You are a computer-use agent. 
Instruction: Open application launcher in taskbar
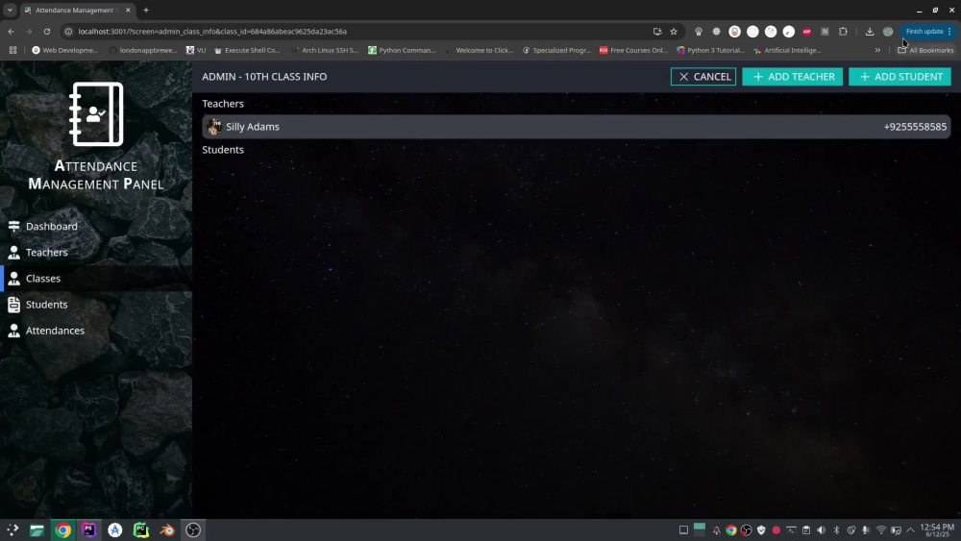coord(12,530)
